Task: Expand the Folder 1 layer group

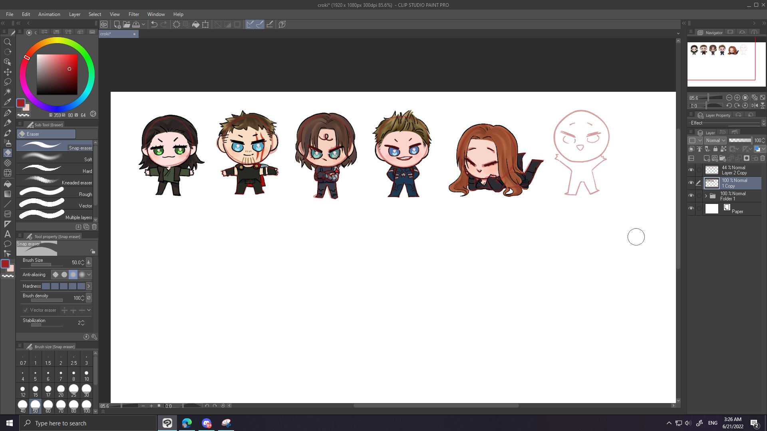Action: pyautogui.click(x=706, y=196)
